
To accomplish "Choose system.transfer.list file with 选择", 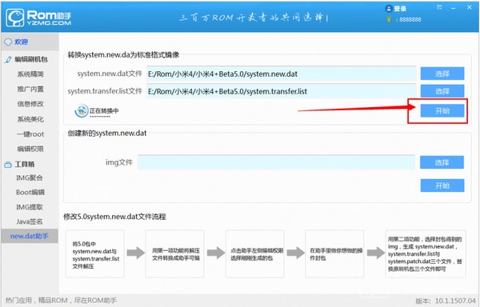I will point(442,91).
